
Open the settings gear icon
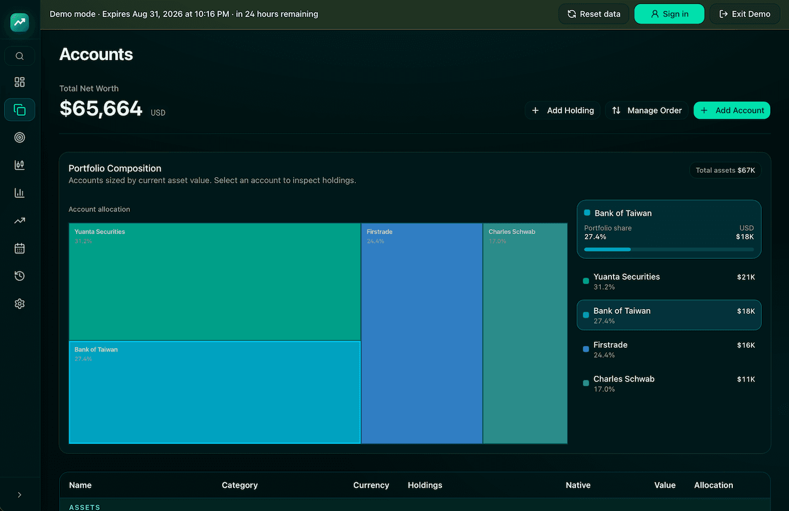(19, 304)
